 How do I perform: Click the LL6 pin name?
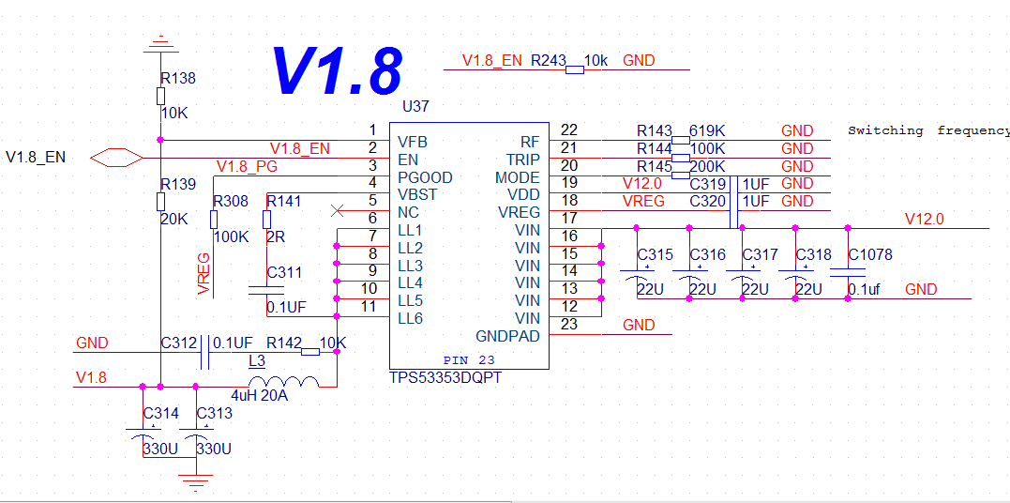pyautogui.click(x=411, y=318)
